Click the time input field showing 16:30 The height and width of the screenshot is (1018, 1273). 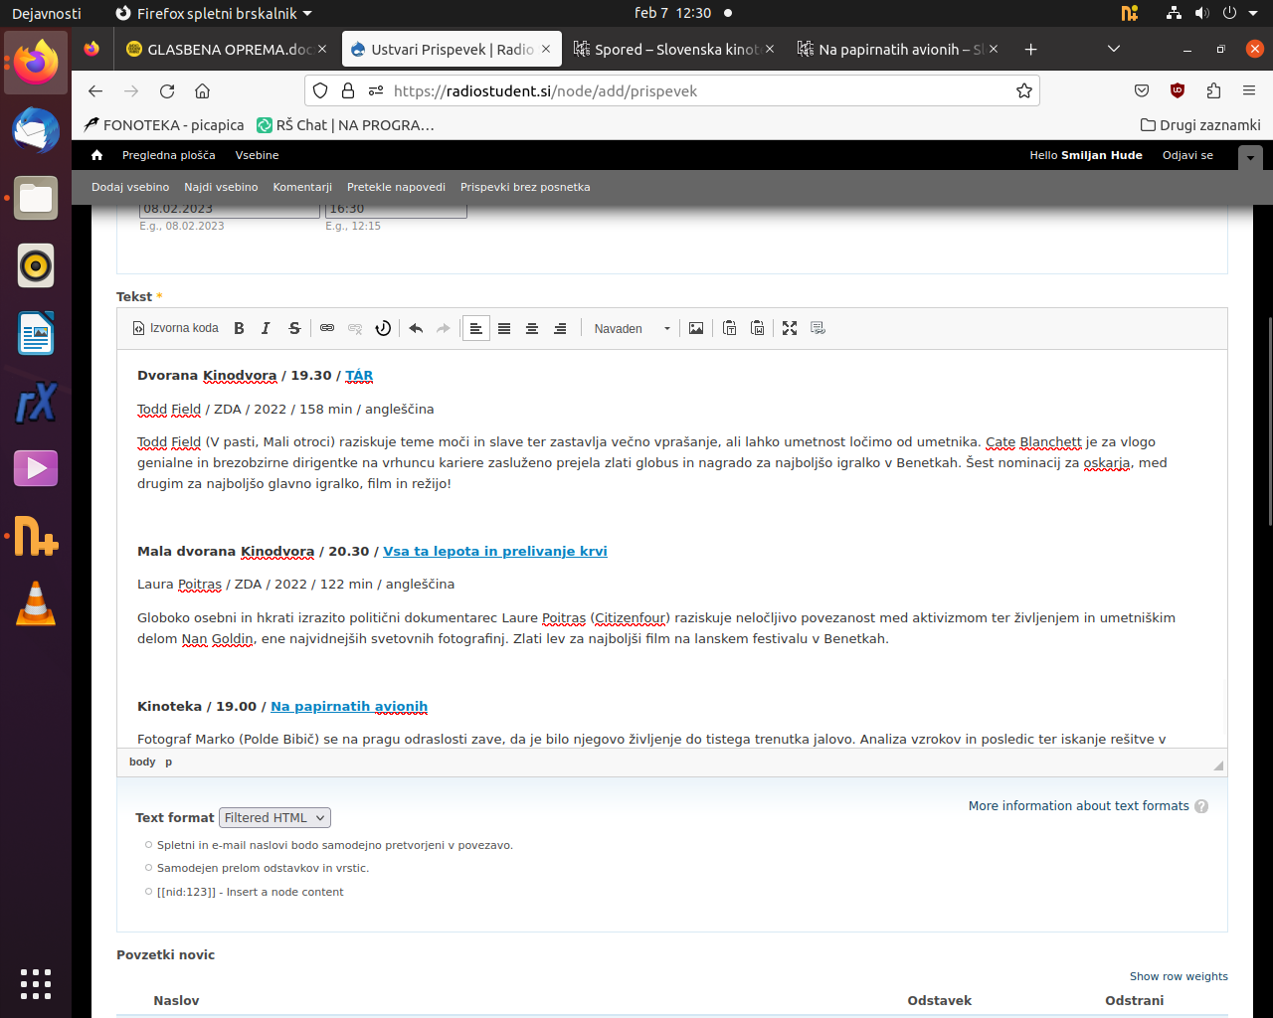point(396,210)
